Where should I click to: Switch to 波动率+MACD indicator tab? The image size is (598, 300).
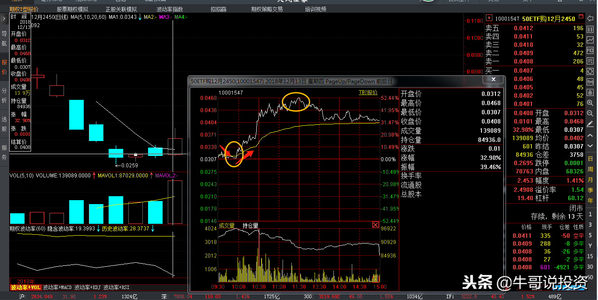tap(57, 287)
